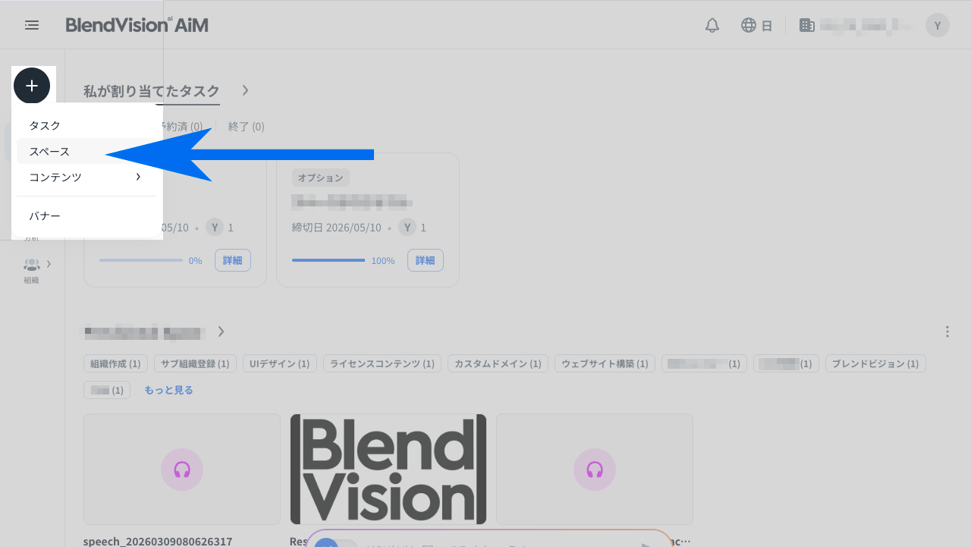Filter by ブレンドビジョン (1) tag
The image size is (971, 547).
(875, 363)
